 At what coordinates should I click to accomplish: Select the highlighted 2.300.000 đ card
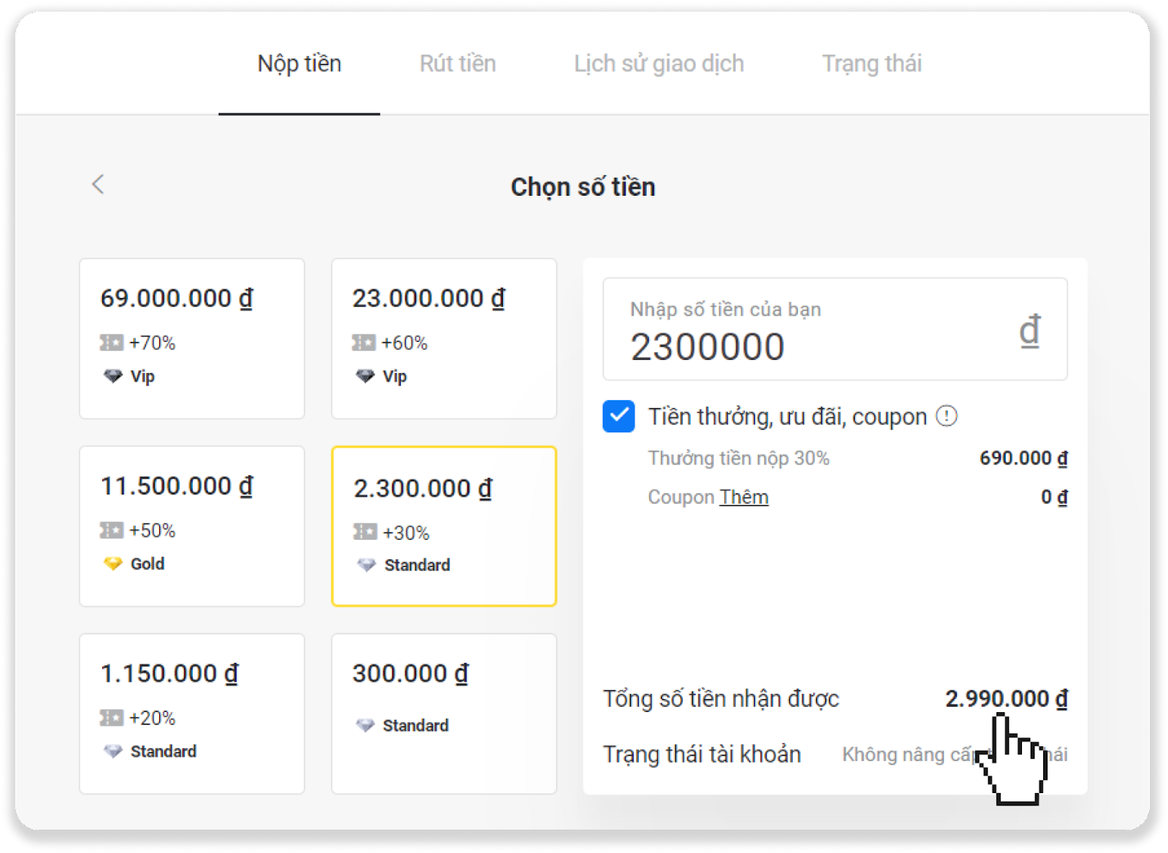point(444,526)
